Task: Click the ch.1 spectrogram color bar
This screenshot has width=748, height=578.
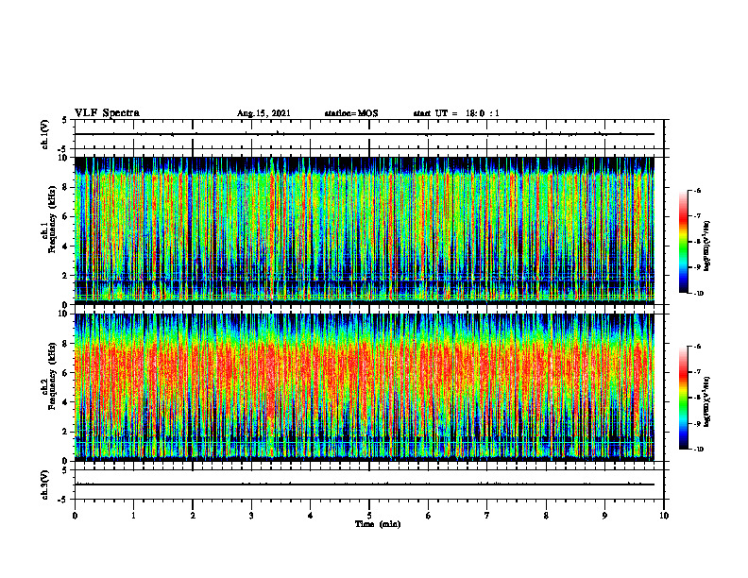Action: pos(684,242)
